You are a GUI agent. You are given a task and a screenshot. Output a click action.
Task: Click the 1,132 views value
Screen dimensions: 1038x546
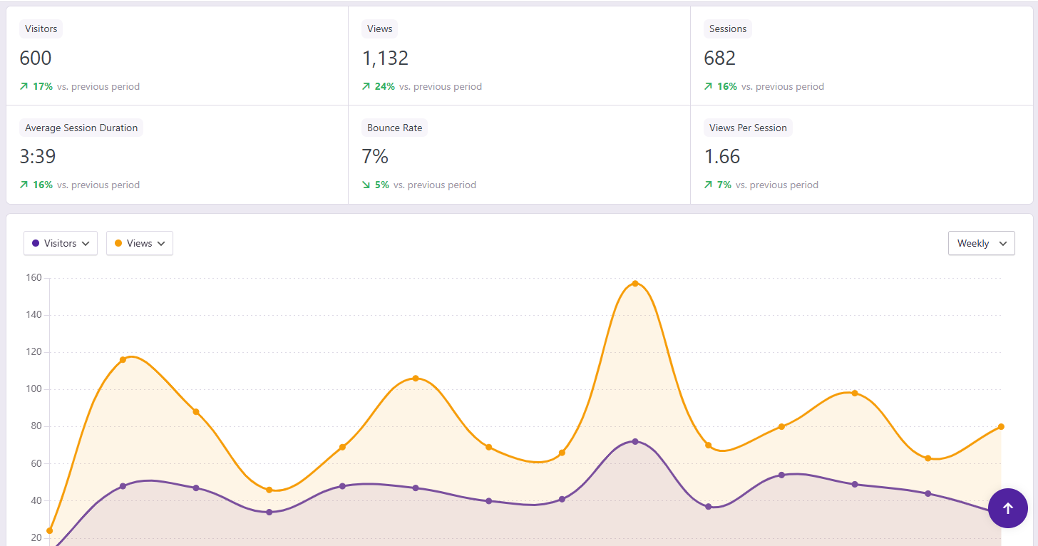(386, 58)
